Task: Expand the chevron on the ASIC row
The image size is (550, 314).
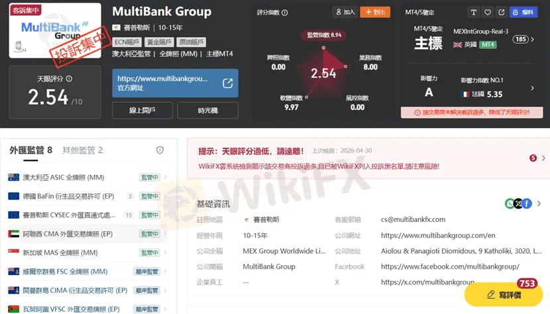Action: (165, 177)
